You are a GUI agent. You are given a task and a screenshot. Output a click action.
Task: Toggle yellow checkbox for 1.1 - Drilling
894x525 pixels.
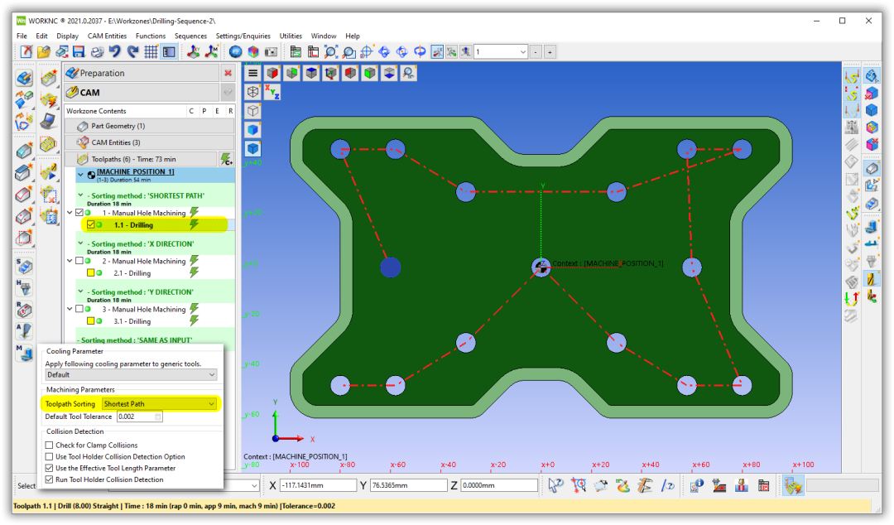[x=91, y=225]
